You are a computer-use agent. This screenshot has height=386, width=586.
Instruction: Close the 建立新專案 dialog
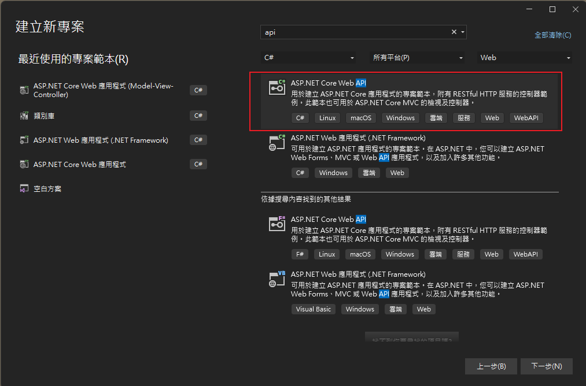coord(576,9)
